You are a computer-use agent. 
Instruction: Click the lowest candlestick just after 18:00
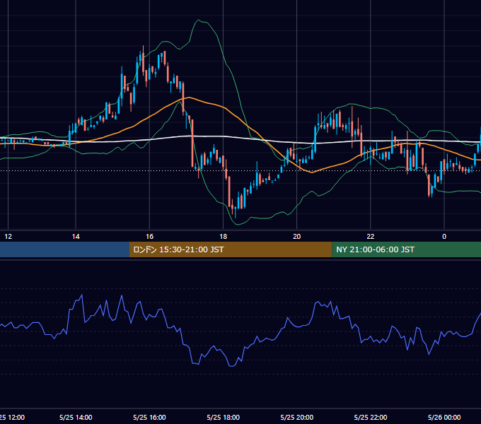pos(236,211)
